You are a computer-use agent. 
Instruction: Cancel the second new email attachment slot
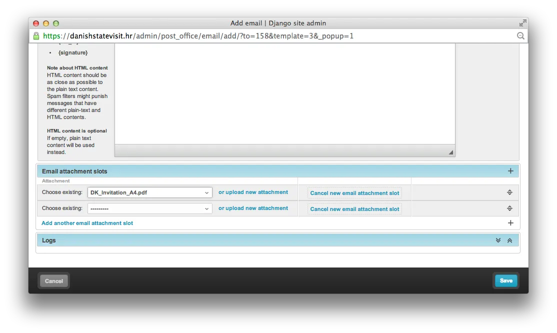point(354,208)
